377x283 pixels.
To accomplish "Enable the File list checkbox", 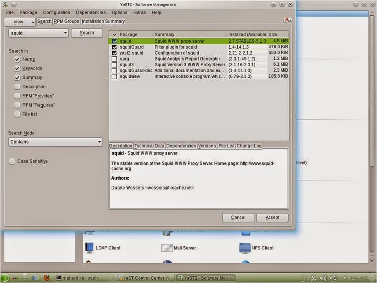I will pos(17,114).
